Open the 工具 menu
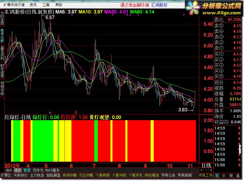Image resolution: width=244 pixels, height=181 pixels. coord(46,5)
